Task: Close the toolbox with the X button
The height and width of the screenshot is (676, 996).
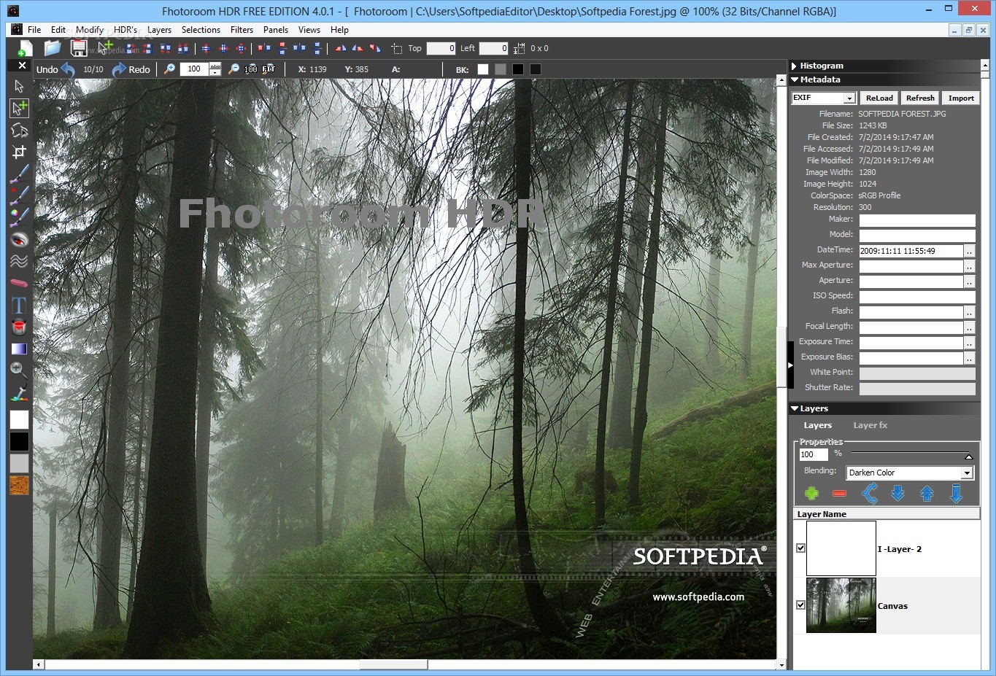Action: [22, 66]
